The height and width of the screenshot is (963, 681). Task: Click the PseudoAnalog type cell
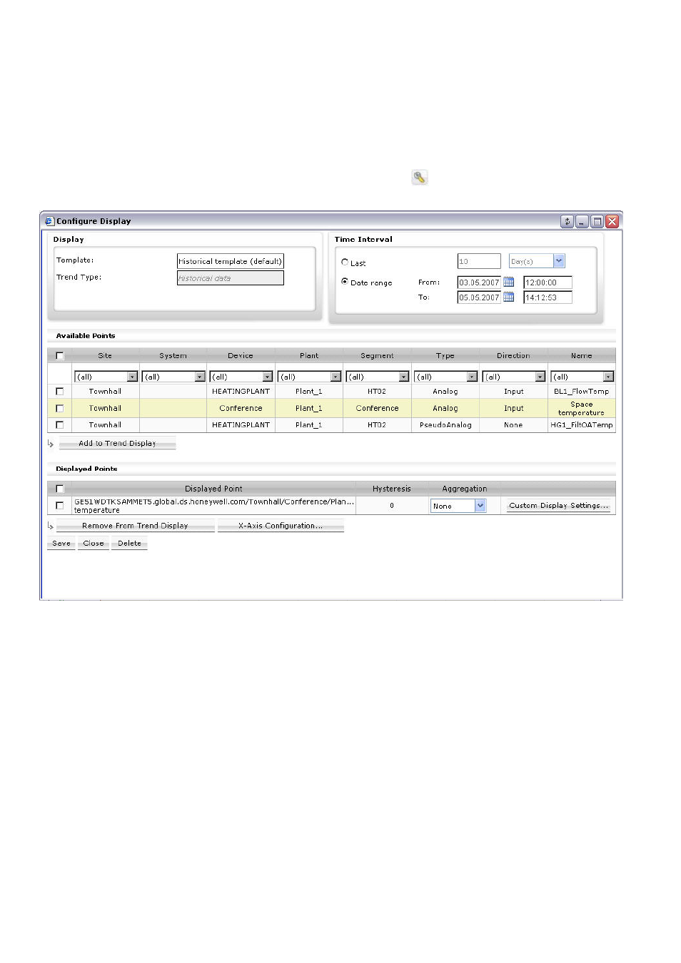click(445, 424)
